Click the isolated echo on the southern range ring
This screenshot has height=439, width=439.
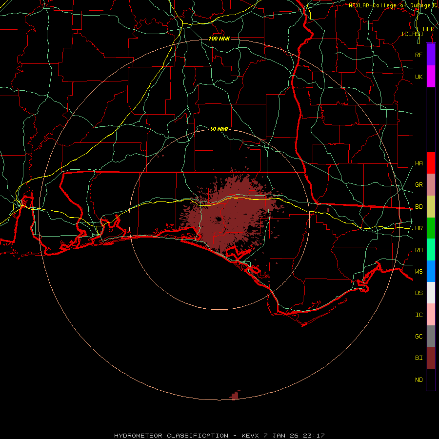coord(235,395)
